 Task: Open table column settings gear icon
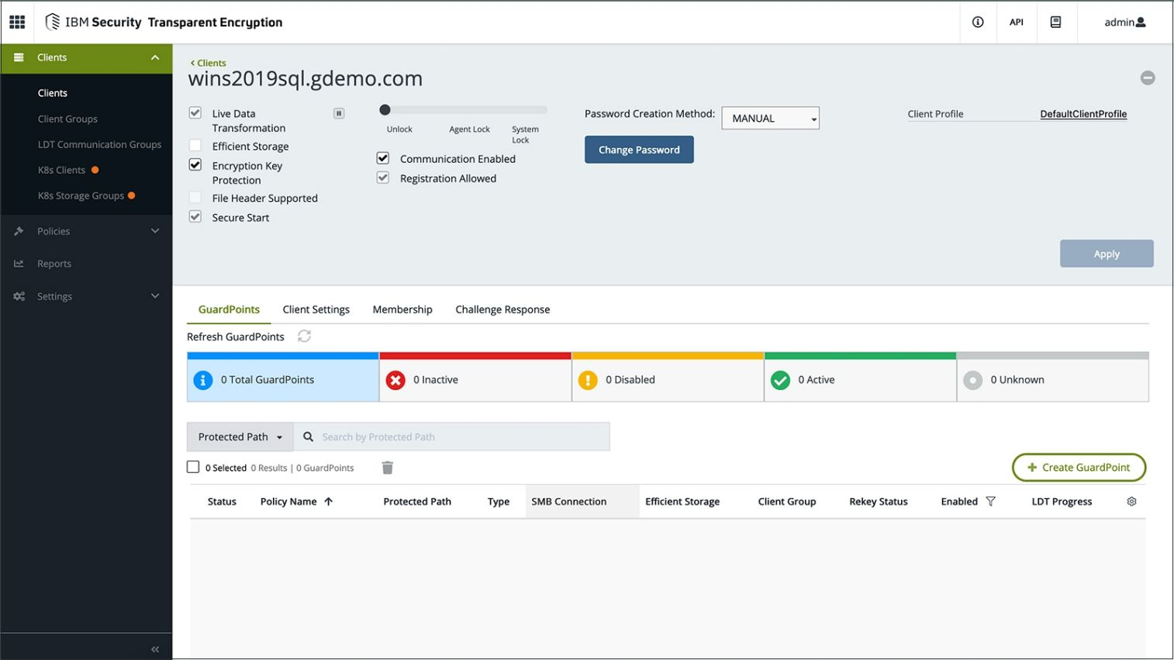1131,502
